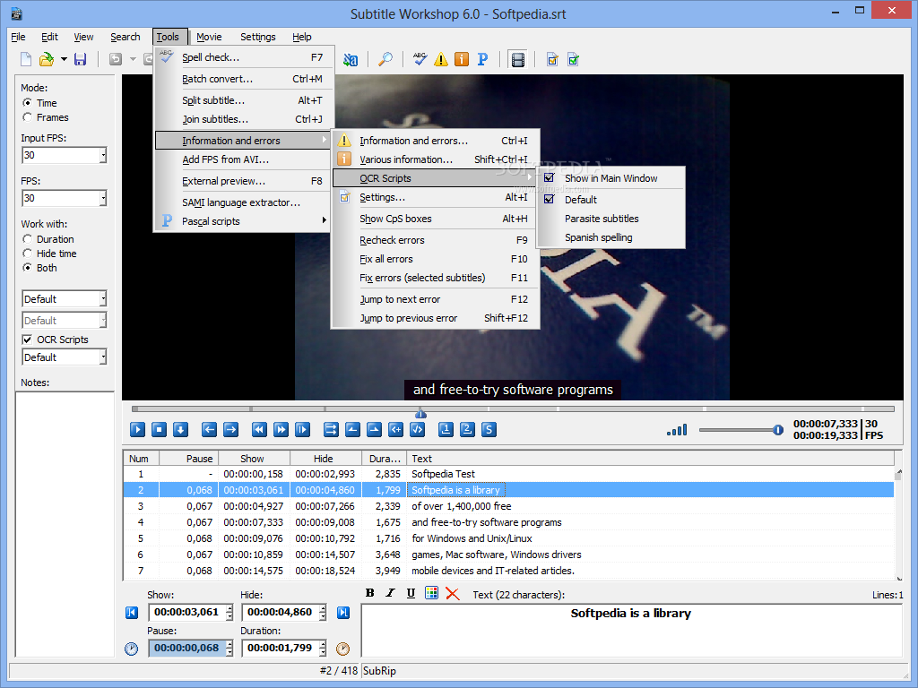918x688 pixels.
Task: Toggle the OCR Scripts checkbox in sidebar
Action: tap(27, 340)
